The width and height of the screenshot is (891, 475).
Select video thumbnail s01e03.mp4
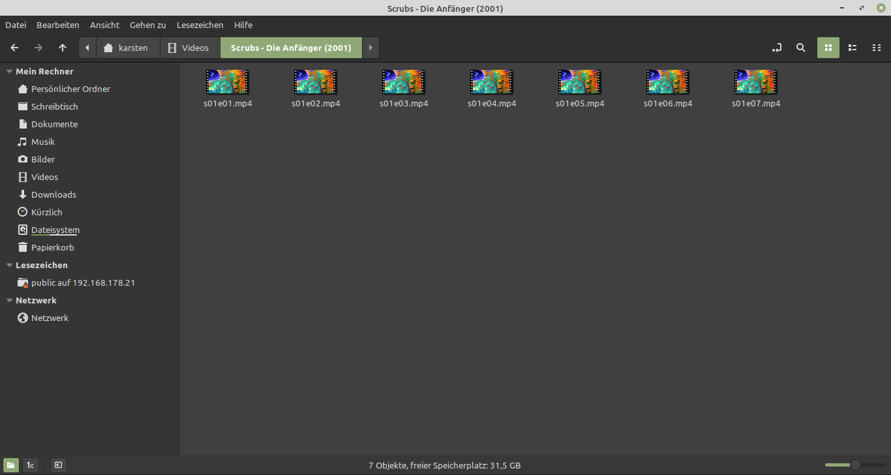tap(404, 82)
